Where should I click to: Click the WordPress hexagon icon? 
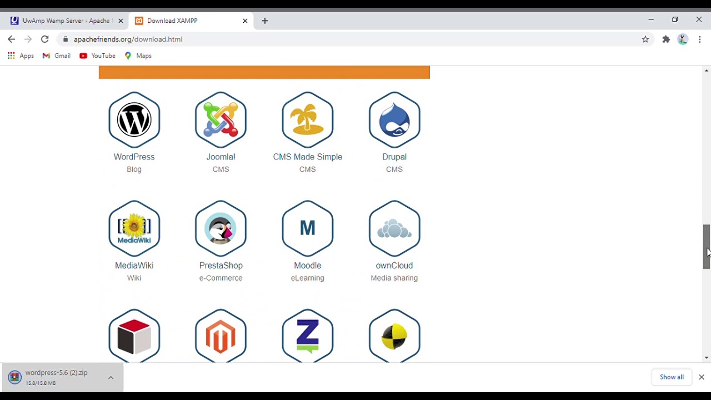tap(134, 120)
